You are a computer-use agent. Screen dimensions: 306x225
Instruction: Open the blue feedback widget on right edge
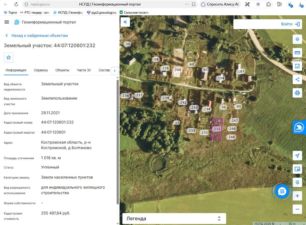pyautogui.click(x=299, y=127)
